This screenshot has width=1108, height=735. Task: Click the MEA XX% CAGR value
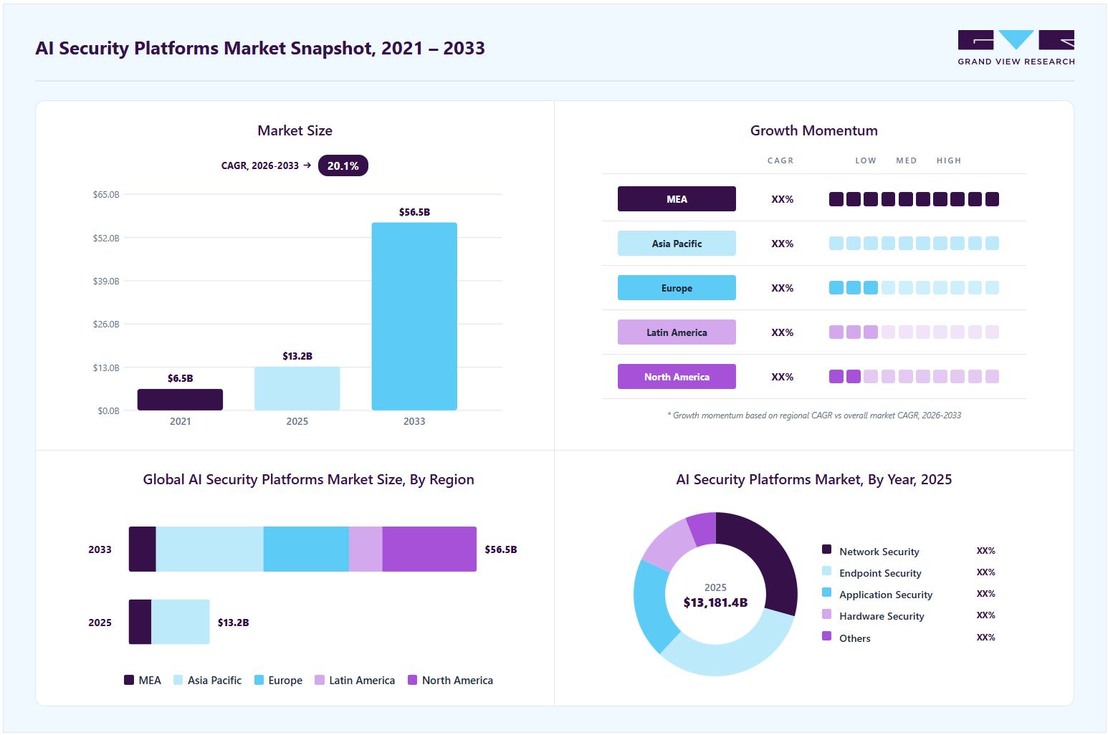pos(782,199)
